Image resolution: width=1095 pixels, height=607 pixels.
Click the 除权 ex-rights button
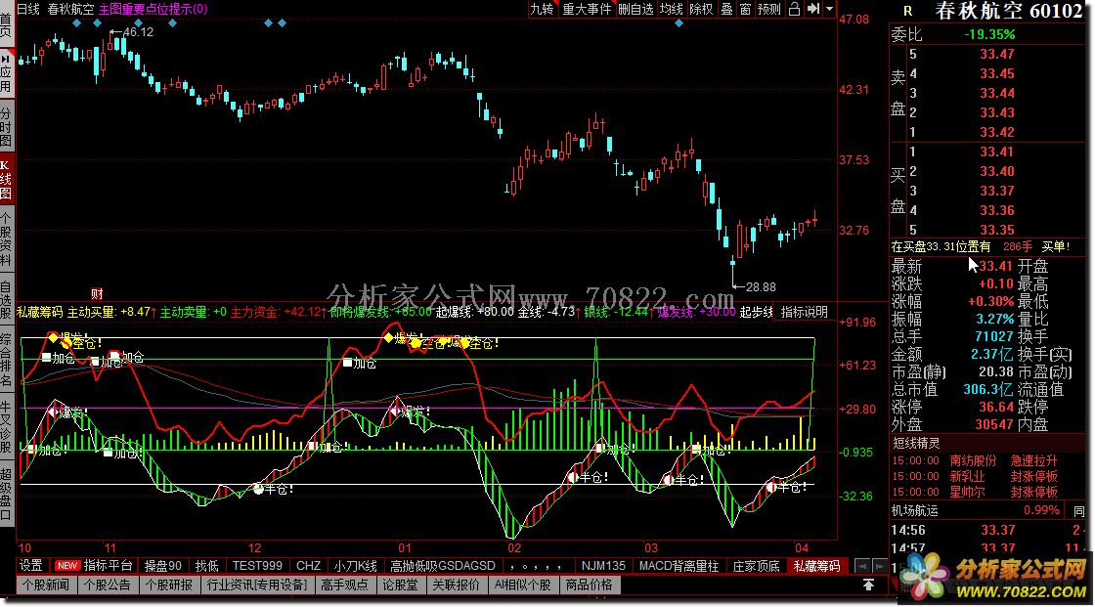(701, 9)
